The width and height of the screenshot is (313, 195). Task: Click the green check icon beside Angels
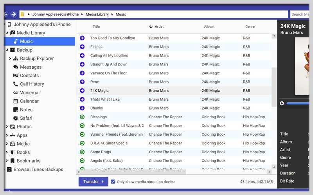[x=82, y=161]
